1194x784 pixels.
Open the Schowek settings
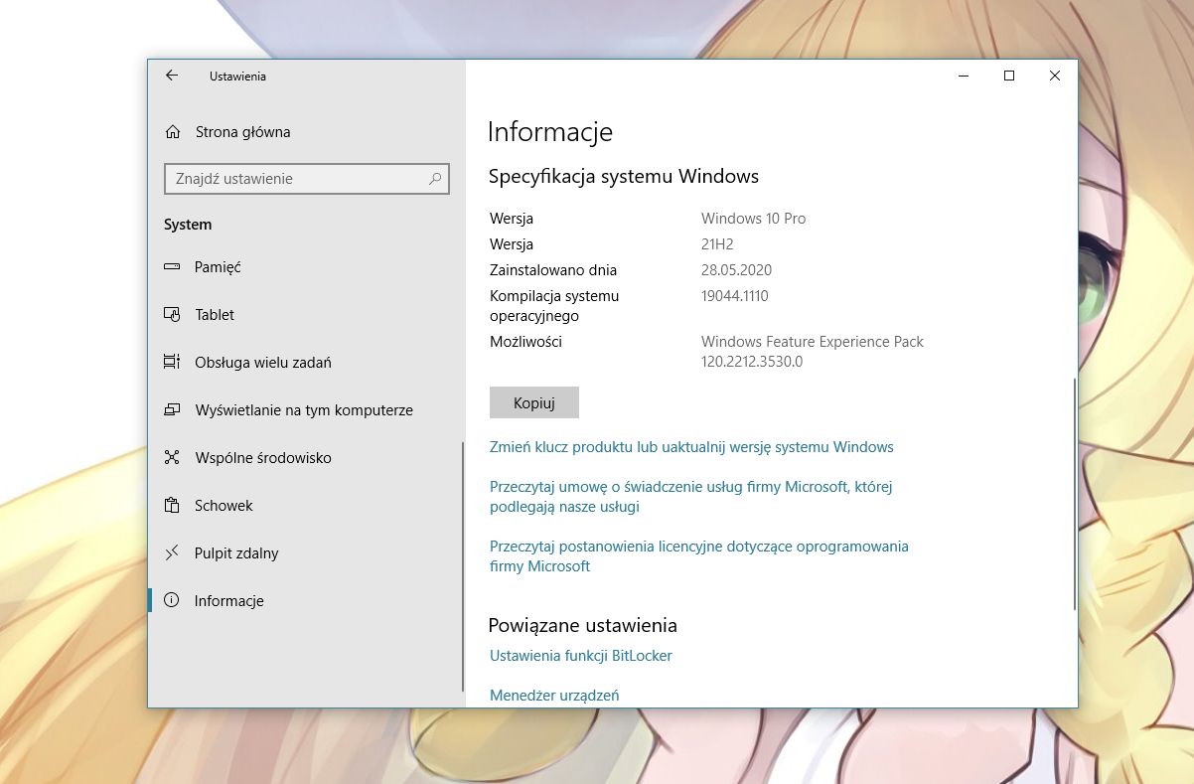306,506
